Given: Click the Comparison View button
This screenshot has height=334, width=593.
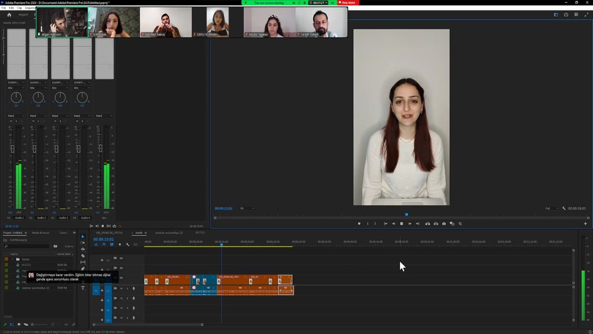Looking at the screenshot, I should pyautogui.click(x=452, y=224).
